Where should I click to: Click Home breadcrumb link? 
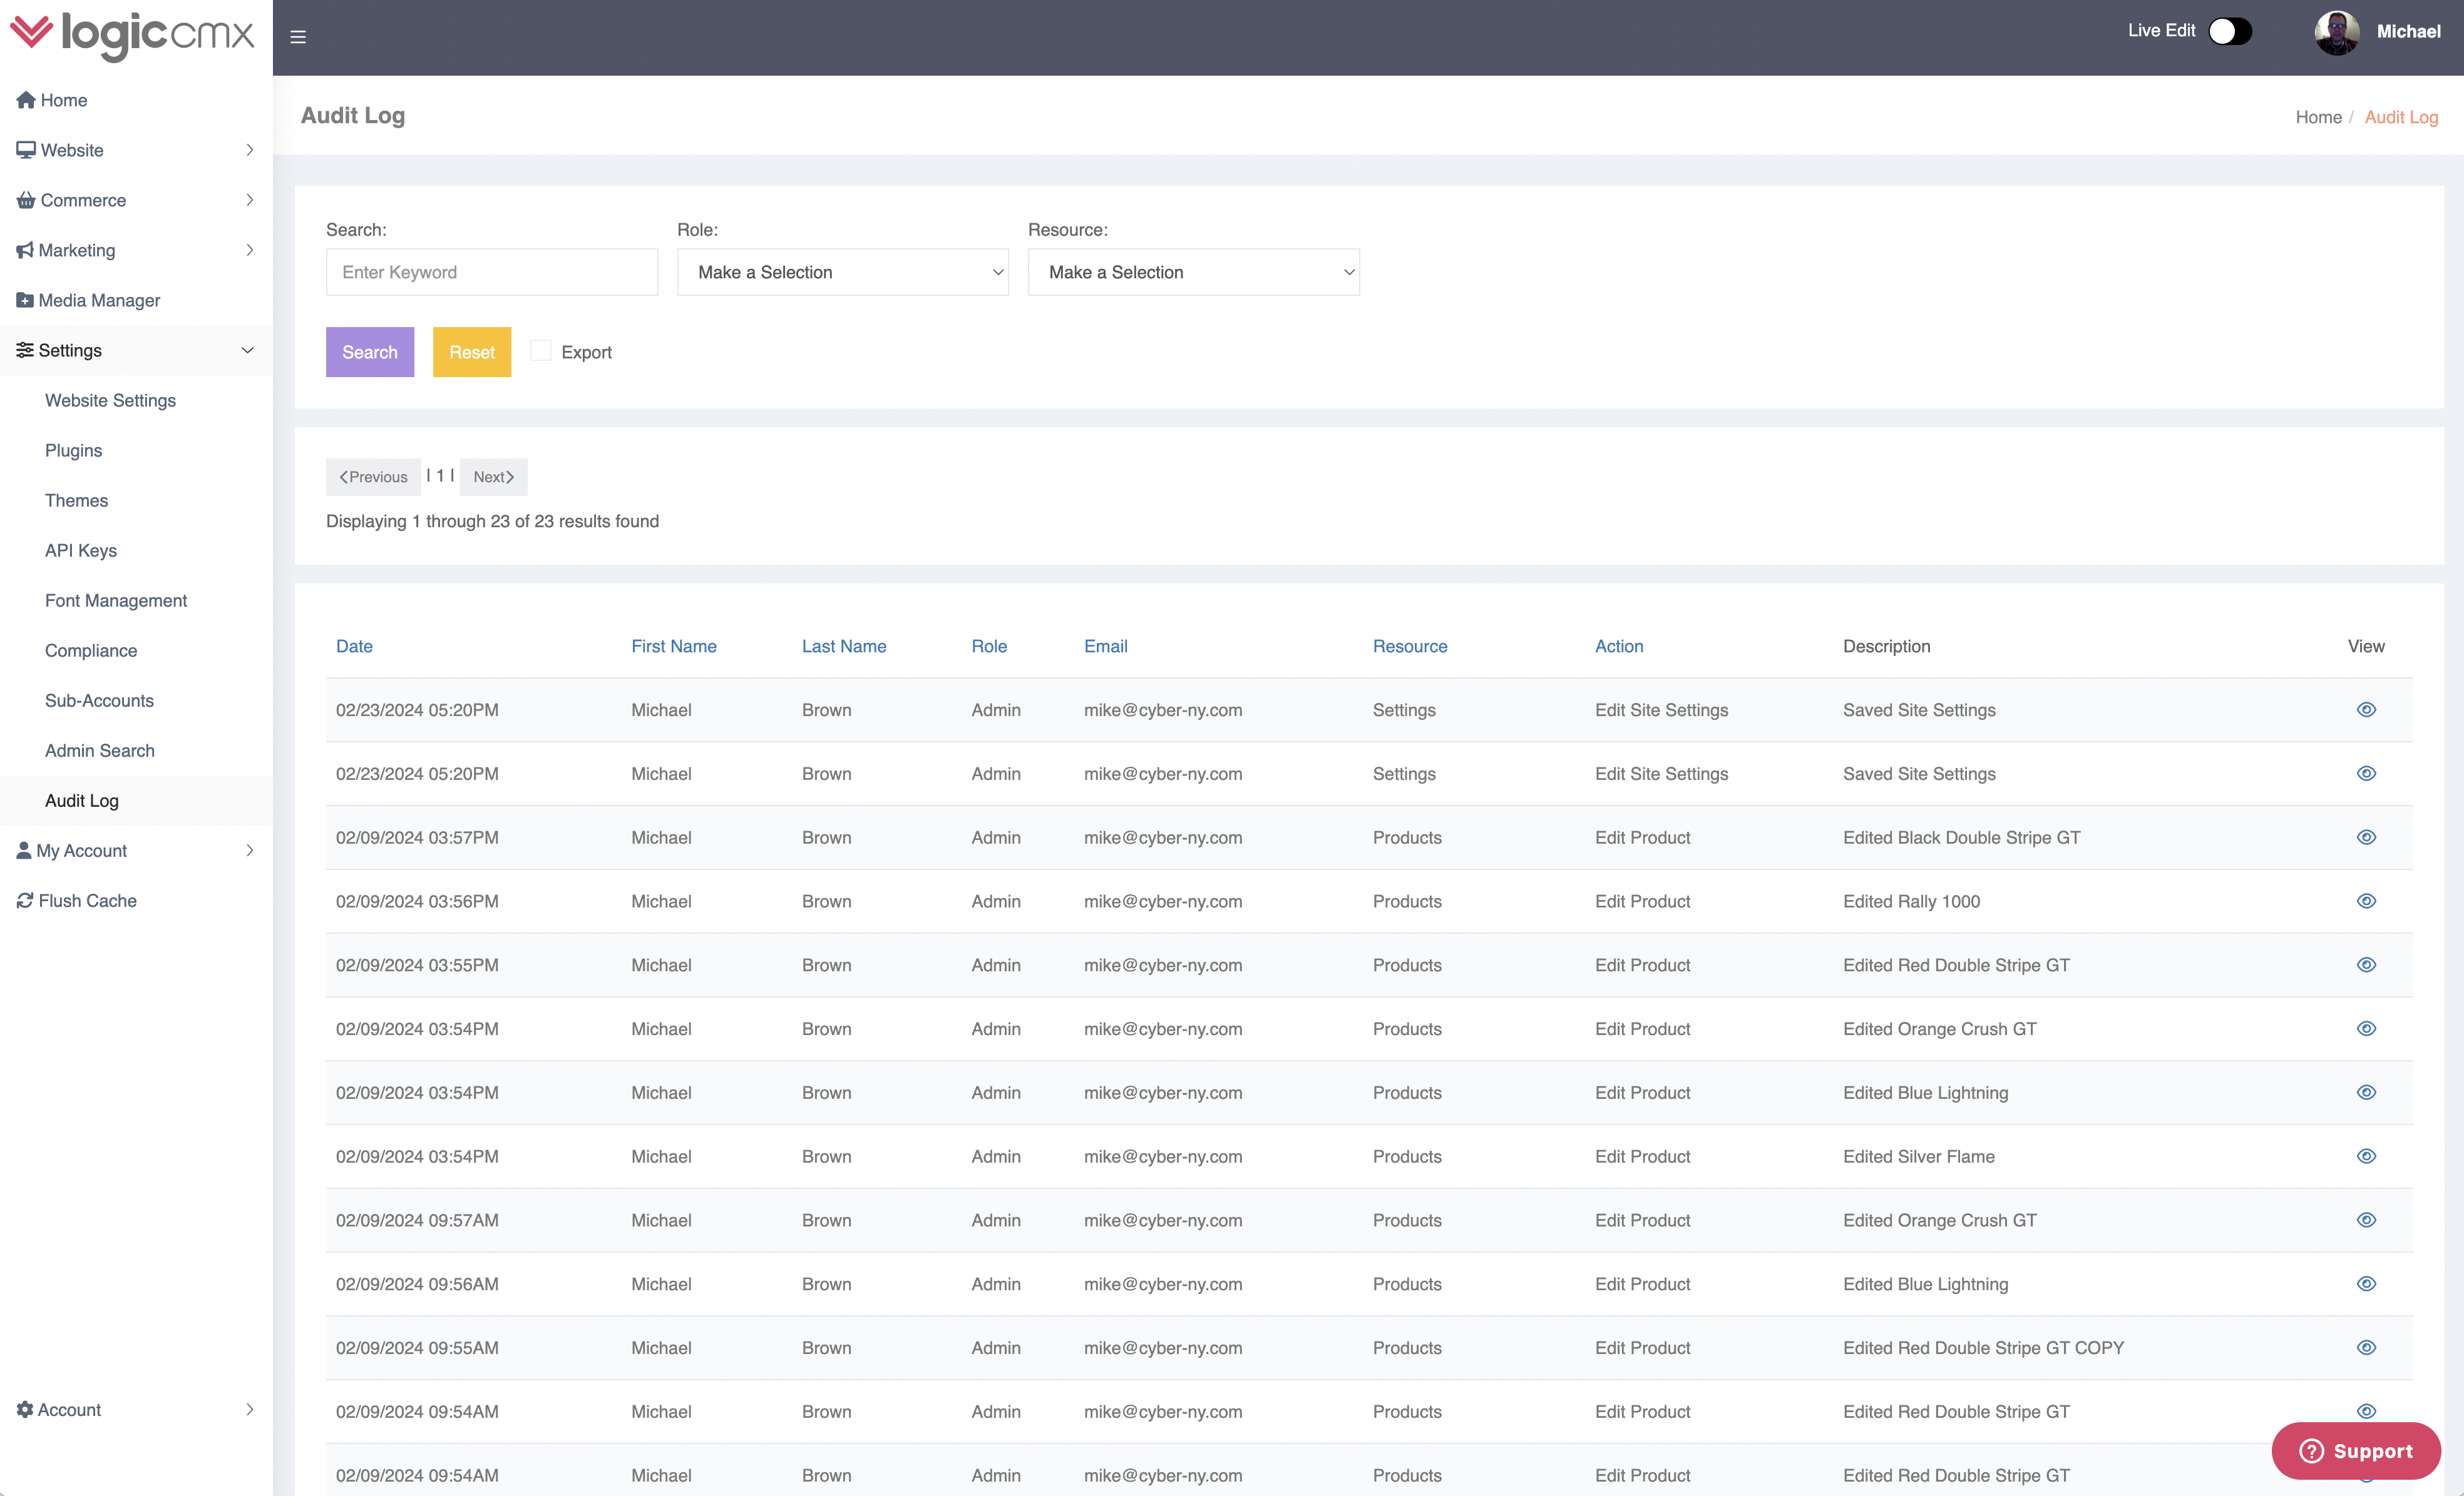(2318, 117)
